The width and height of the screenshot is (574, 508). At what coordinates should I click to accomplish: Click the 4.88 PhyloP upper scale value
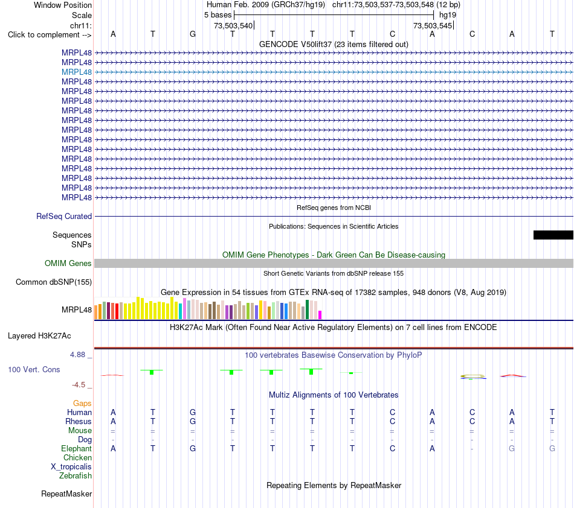[x=77, y=355]
